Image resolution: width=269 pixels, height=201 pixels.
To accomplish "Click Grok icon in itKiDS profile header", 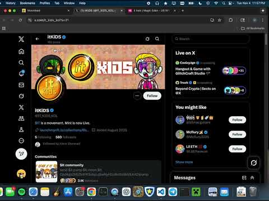I will pos(147,39).
